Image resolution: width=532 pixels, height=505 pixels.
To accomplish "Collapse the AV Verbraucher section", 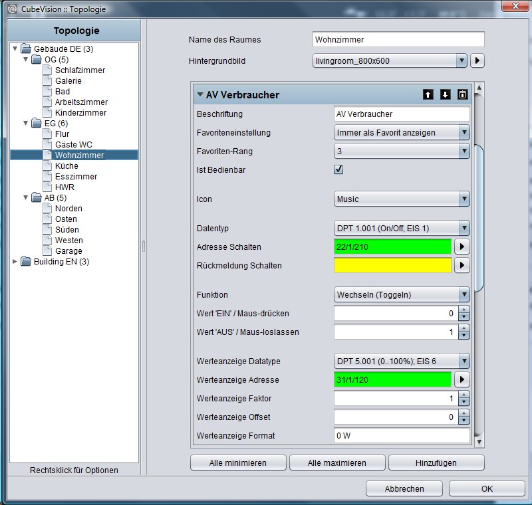I will click(x=200, y=94).
